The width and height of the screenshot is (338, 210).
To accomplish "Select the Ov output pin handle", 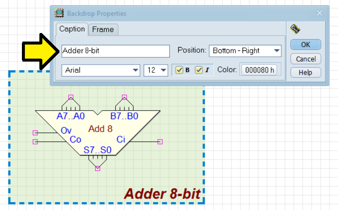I will pyautogui.click(x=35, y=133).
